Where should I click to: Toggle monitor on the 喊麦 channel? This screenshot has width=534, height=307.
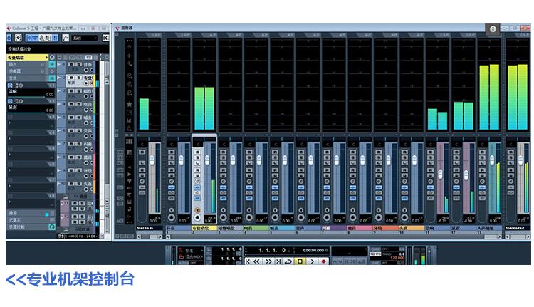click(x=275, y=210)
